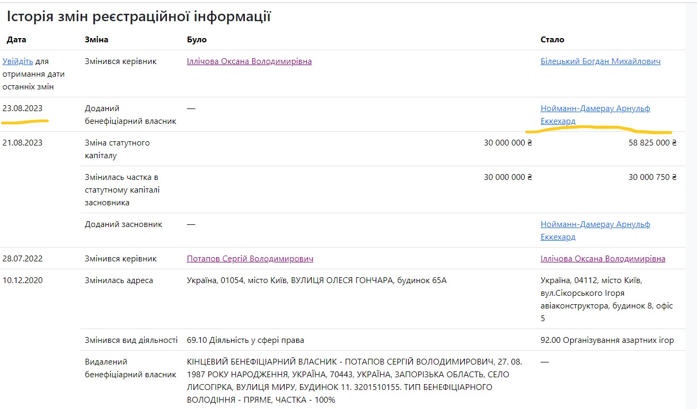Click the "Зміна" column header
The width and height of the screenshot is (697, 409).
[x=96, y=40]
